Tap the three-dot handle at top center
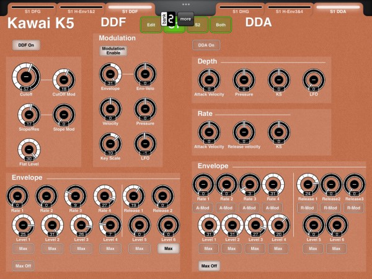 186,4
